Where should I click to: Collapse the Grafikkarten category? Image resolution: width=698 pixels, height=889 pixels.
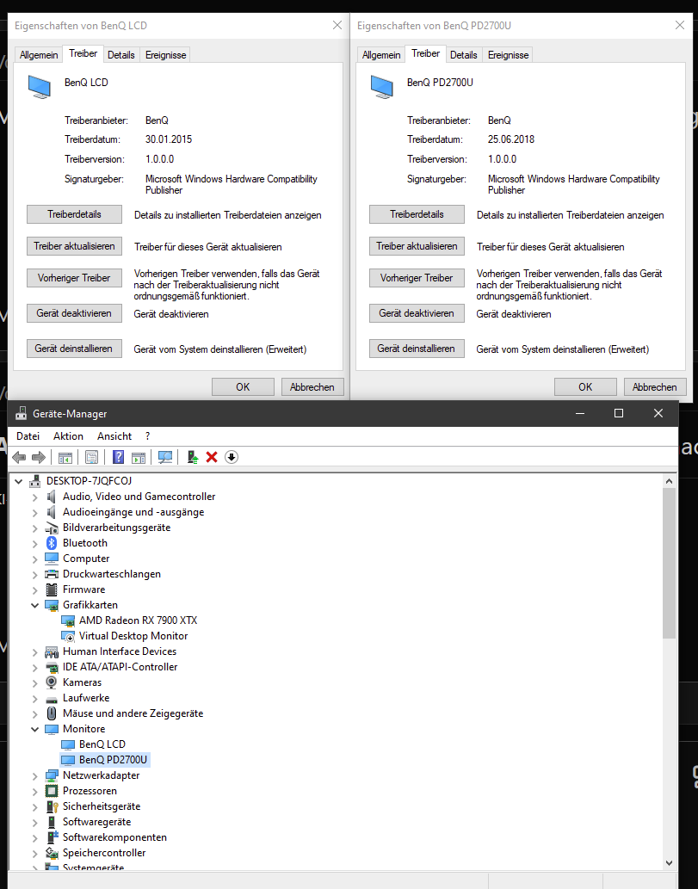[x=34, y=606]
